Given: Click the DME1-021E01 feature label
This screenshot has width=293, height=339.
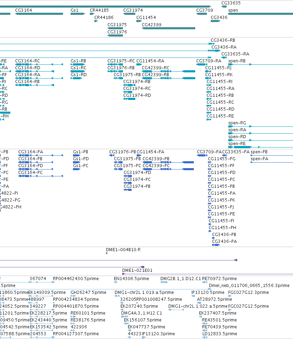Looking at the screenshot, I should (x=137, y=270).
